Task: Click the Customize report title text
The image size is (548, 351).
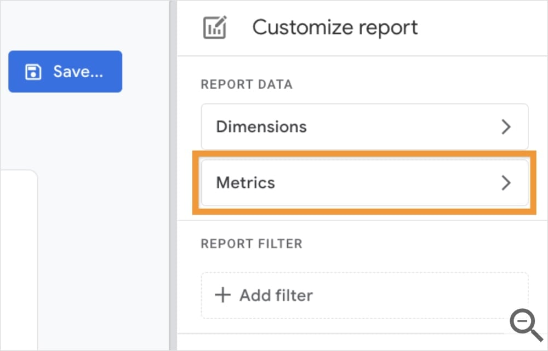Action: pyautogui.click(x=335, y=26)
